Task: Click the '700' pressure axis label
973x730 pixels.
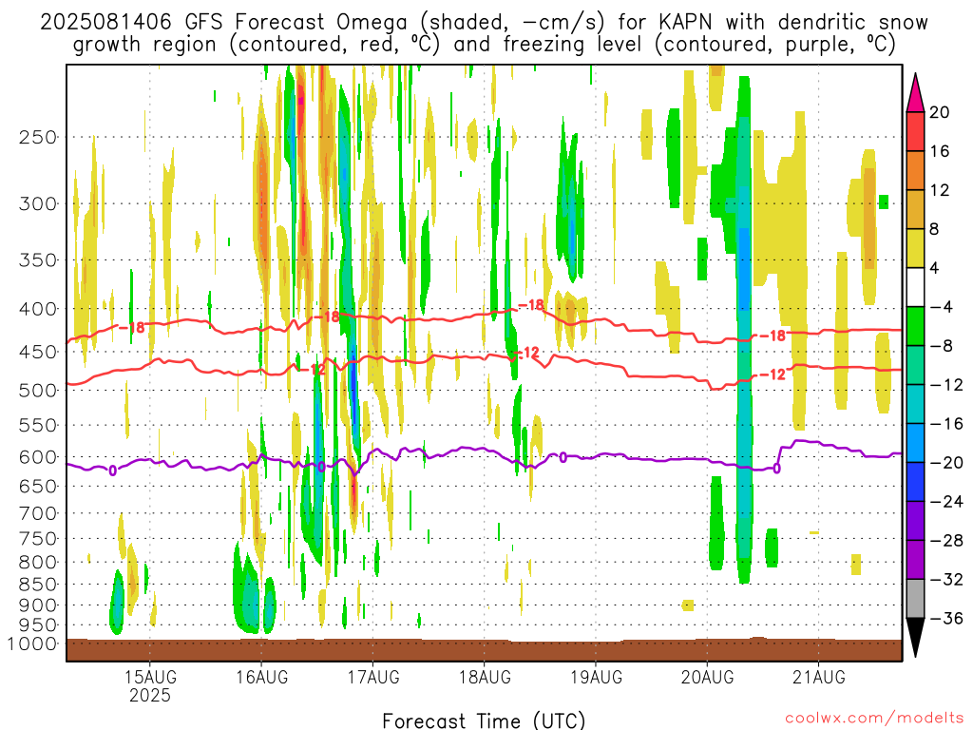Action: 37,513
